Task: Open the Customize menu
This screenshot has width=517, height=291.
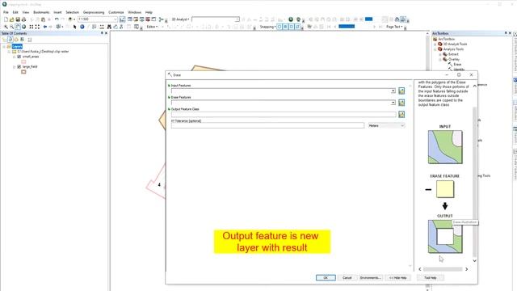Action: coord(116,12)
